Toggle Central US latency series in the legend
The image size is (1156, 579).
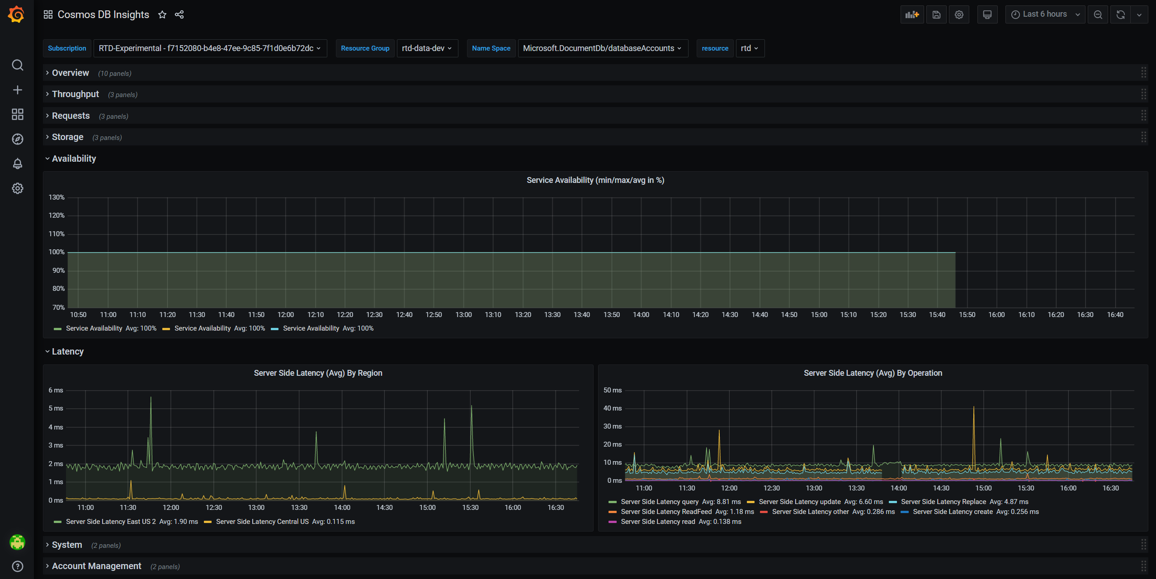point(262,522)
